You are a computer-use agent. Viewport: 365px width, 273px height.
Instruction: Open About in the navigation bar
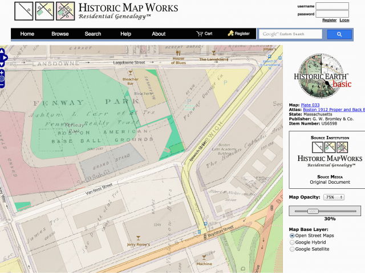pyautogui.click(x=159, y=34)
